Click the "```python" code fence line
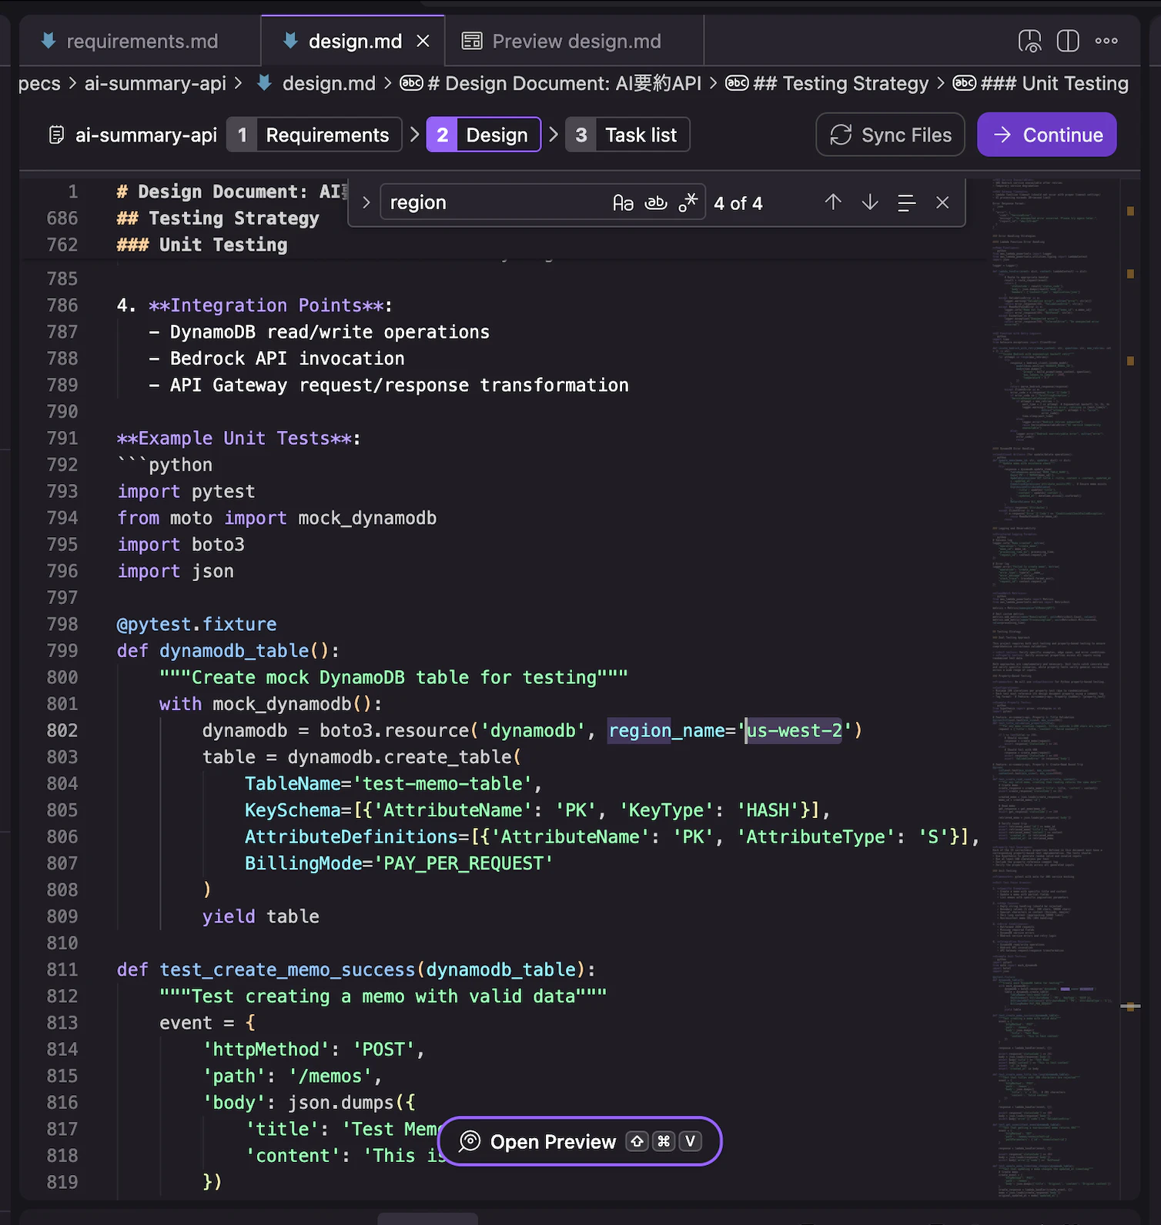 tap(165, 465)
